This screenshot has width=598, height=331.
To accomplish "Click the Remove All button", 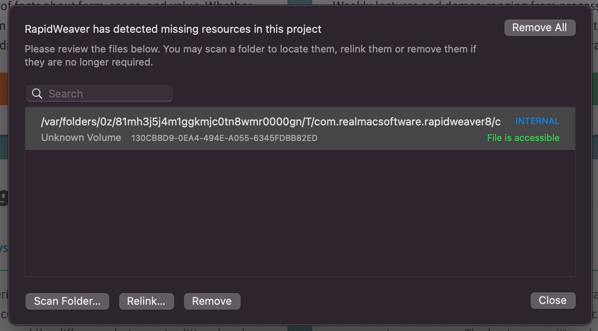I will click(x=540, y=28).
